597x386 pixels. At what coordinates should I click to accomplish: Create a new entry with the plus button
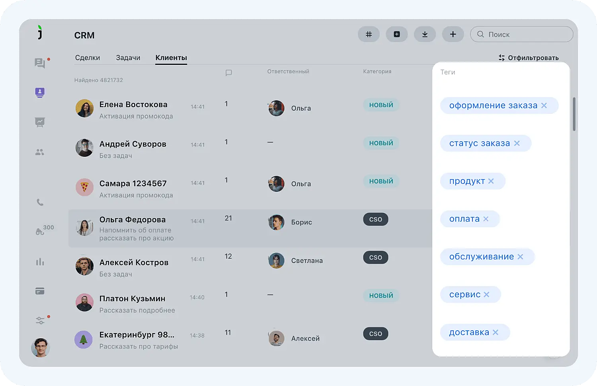click(453, 34)
